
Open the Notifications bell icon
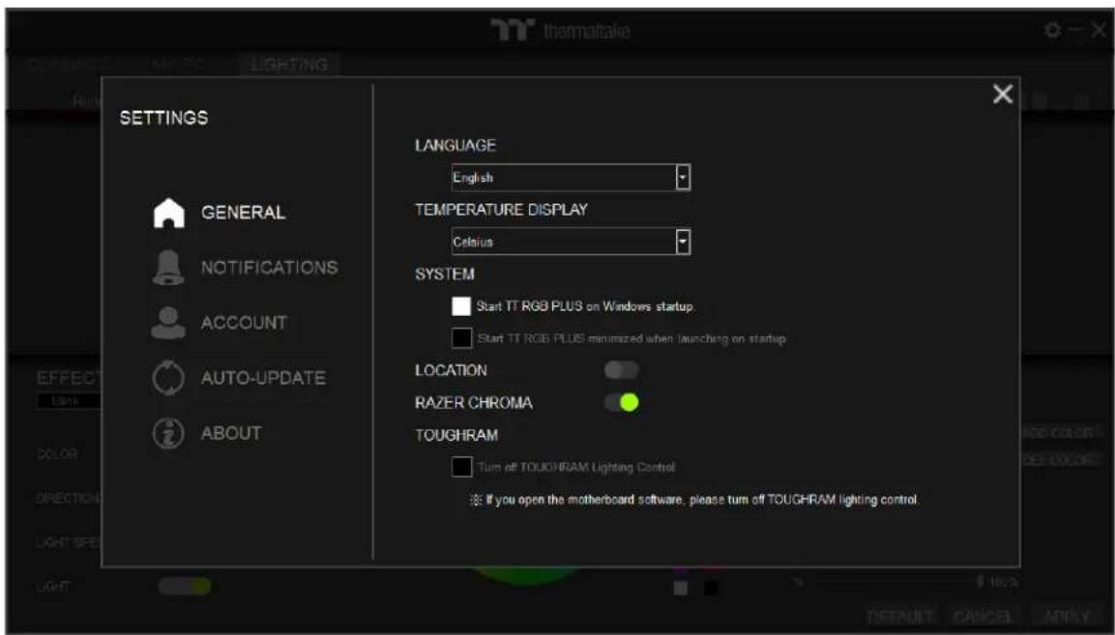168,268
